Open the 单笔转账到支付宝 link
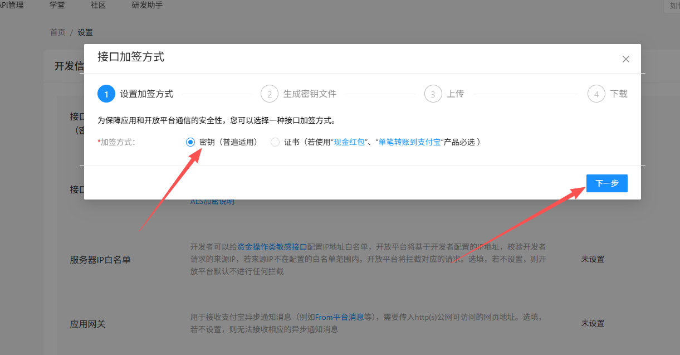 pos(409,142)
